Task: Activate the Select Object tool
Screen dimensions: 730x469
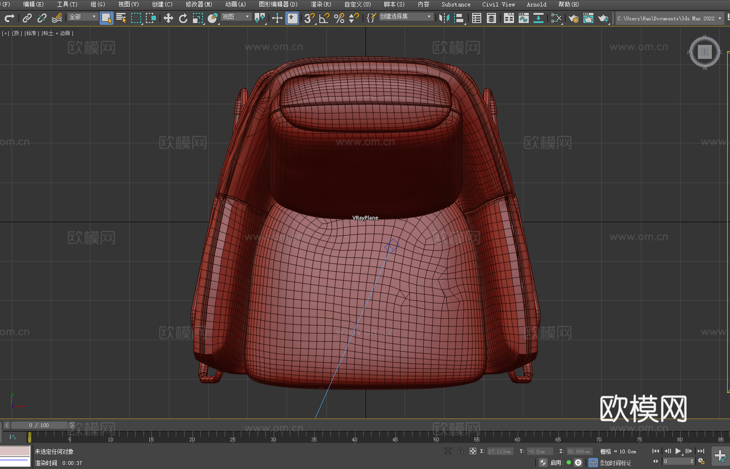Action: (107, 18)
